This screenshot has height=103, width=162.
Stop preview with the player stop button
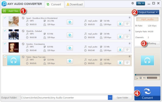(141, 78)
